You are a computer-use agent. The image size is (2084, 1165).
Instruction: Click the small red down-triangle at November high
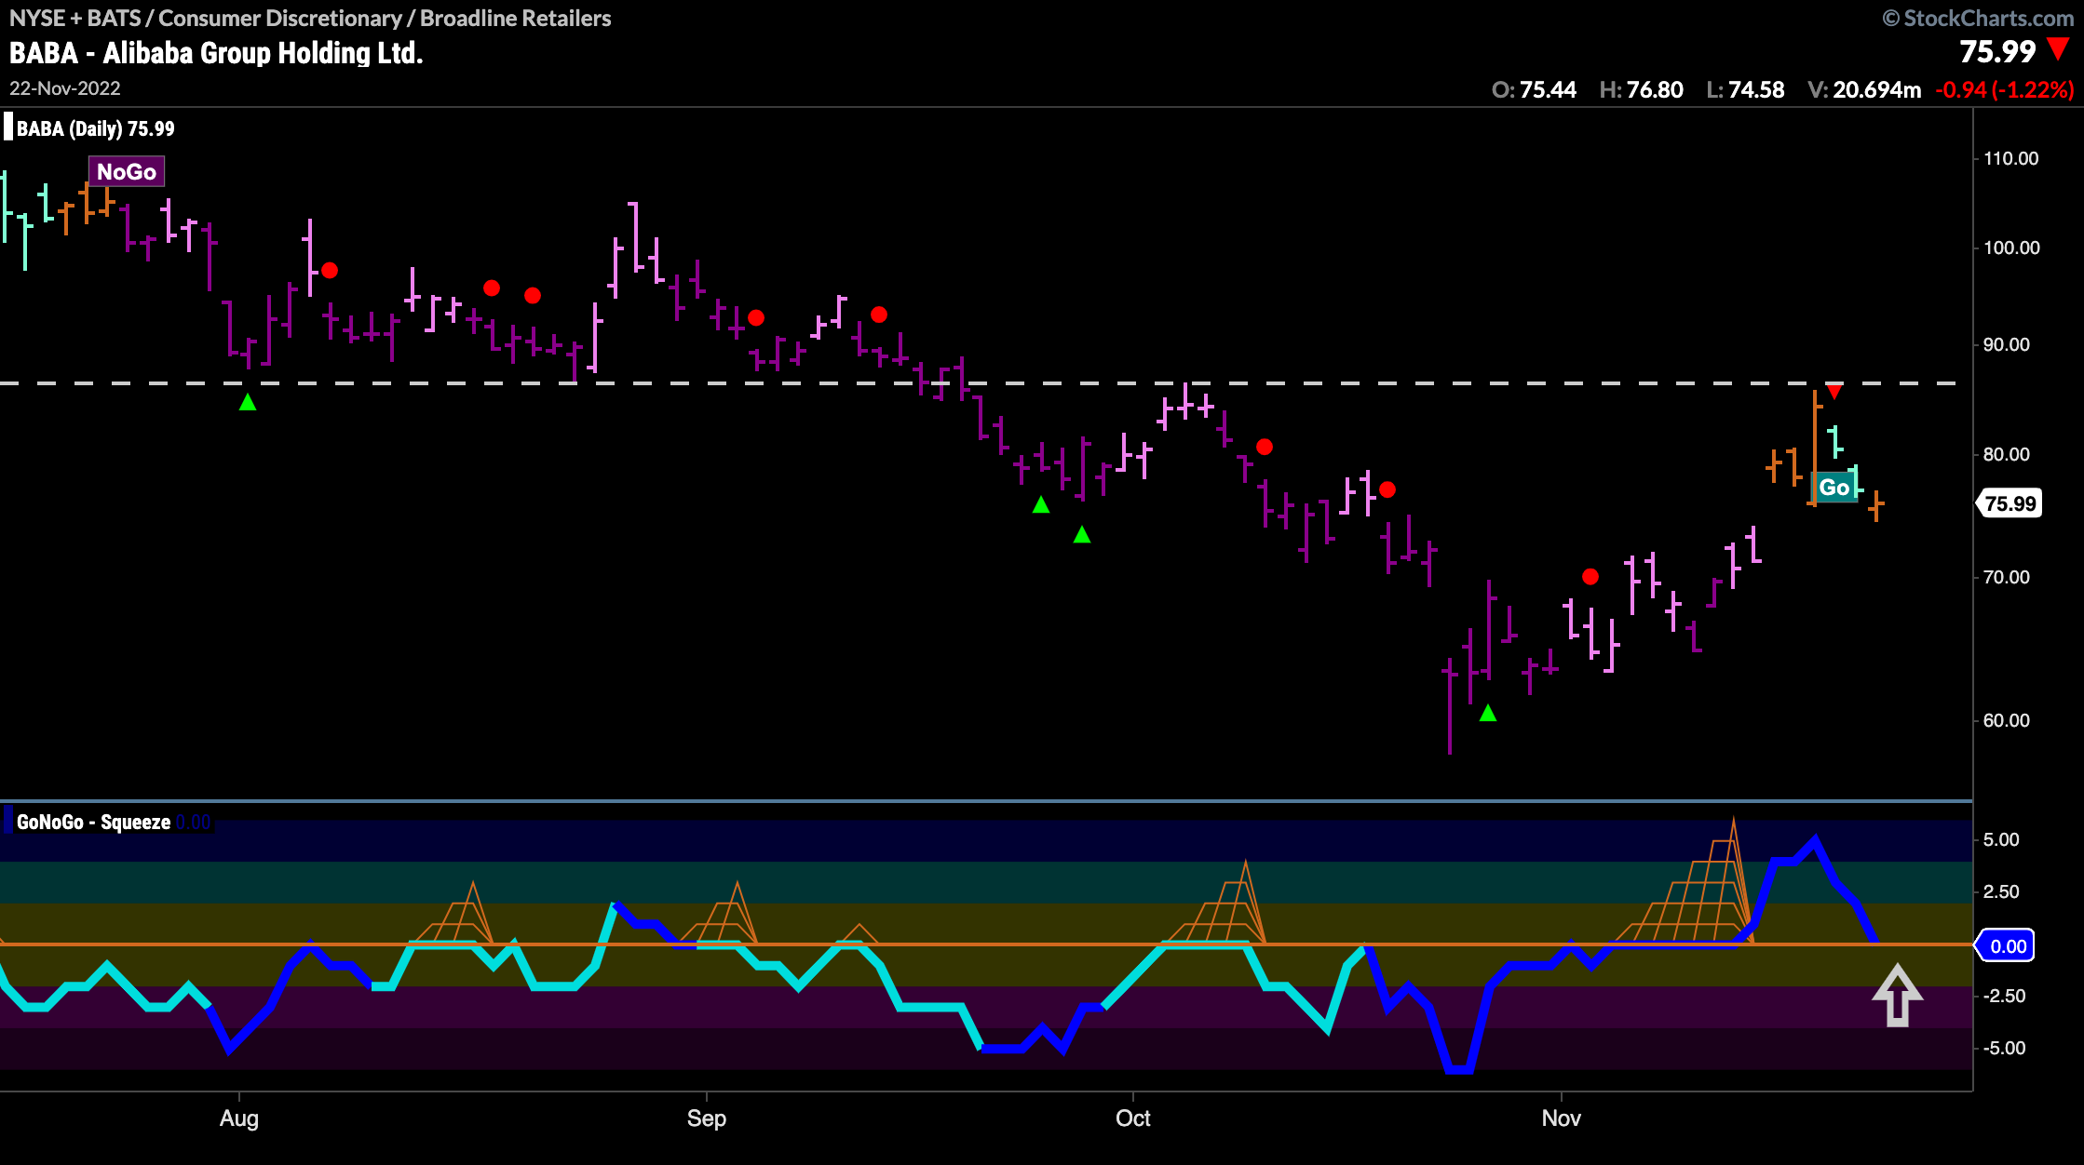(x=1834, y=392)
